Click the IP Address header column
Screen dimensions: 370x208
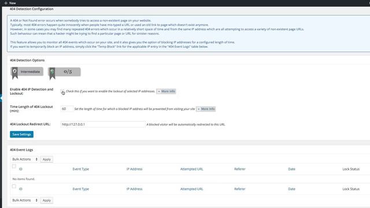pos(134,169)
